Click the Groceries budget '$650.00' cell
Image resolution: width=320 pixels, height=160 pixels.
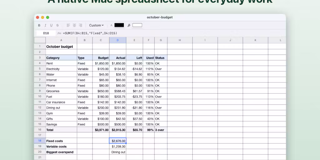[x=101, y=91]
